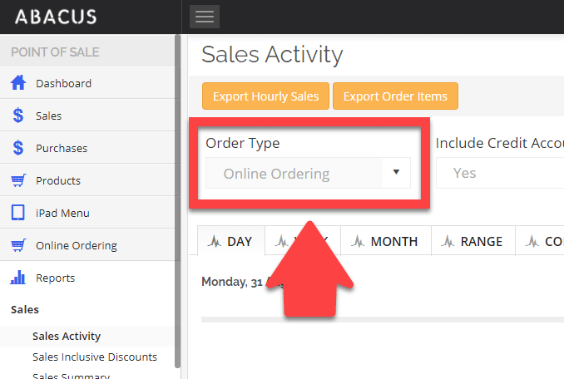The height and width of the screenshot is (379, 564).
Task: Select the RANGE tab
Action: (x=472, y=241)
